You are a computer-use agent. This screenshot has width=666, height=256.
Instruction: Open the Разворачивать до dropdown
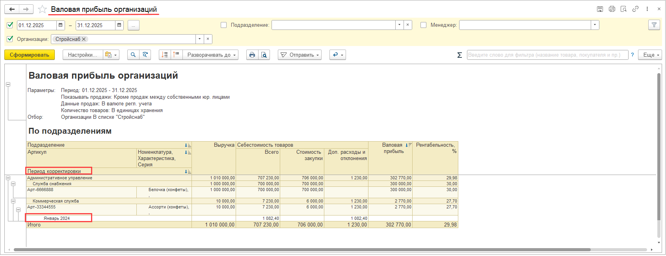click(x=211, y=55)
